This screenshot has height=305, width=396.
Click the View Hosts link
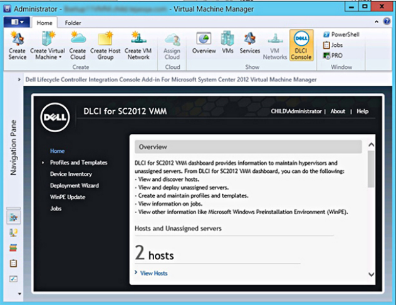tap(154, 273)
